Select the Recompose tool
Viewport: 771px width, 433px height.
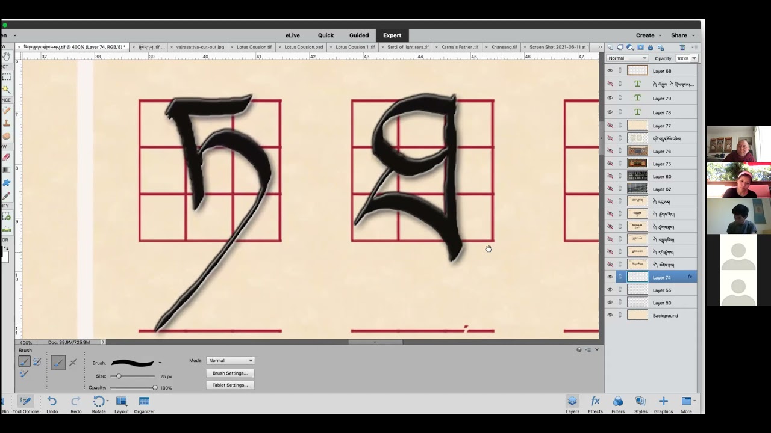[6, 216]
